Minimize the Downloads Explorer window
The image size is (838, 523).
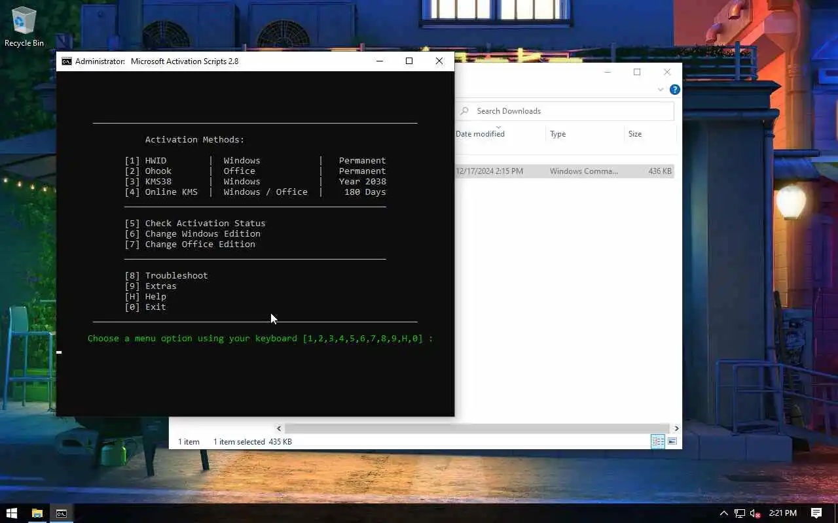(x=607, y=72)
